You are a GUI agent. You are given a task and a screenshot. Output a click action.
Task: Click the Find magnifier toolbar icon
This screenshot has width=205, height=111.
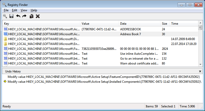click(x=5, y=16)
